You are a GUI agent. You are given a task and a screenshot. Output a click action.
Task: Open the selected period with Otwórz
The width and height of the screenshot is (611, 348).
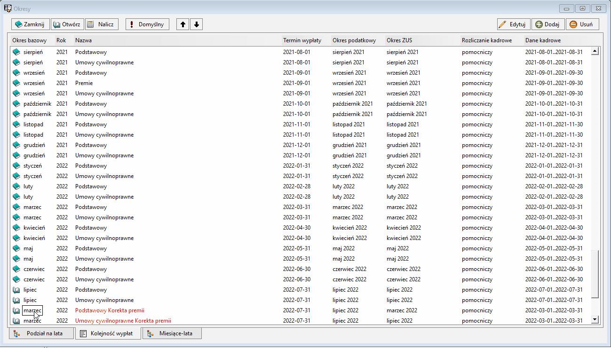click(x=67, y=24)
